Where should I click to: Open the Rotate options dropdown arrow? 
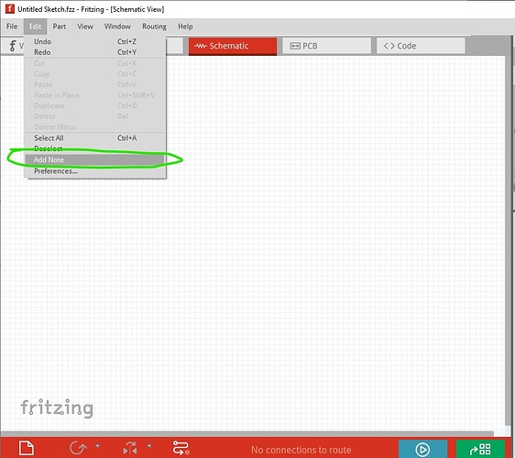(97, 446)
